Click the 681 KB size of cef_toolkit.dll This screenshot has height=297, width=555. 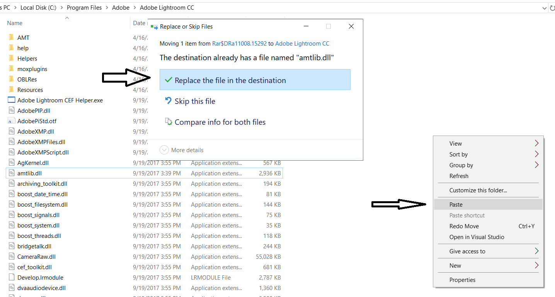(x=272, y=267)
